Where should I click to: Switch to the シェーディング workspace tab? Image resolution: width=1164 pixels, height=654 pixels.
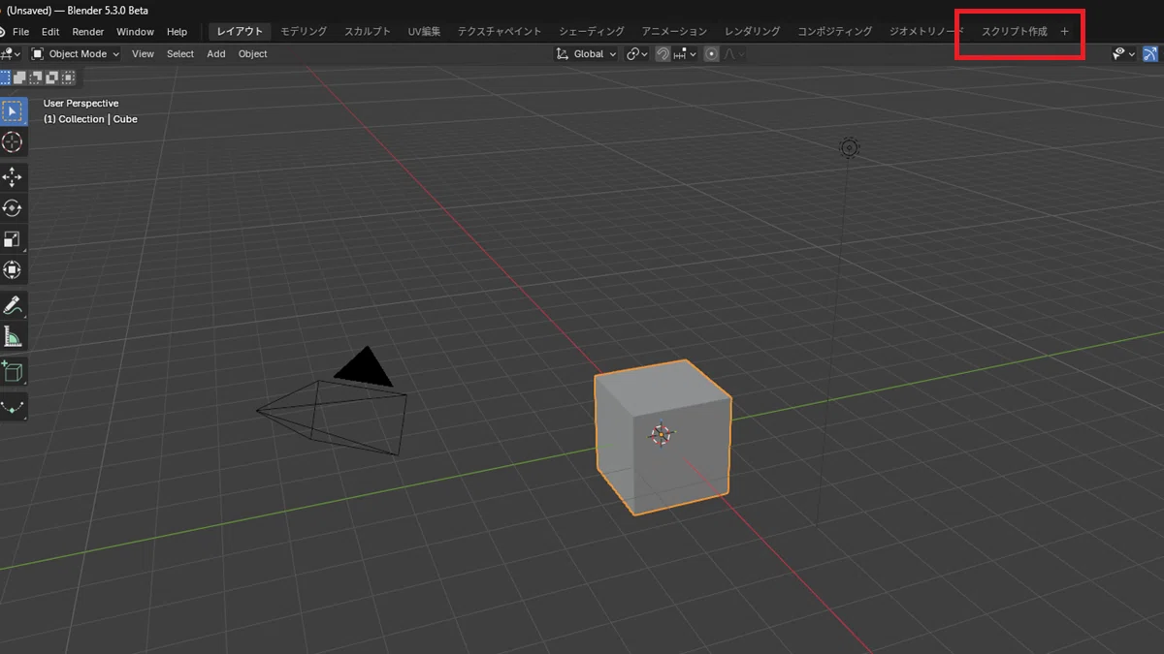tap(592, 32)
